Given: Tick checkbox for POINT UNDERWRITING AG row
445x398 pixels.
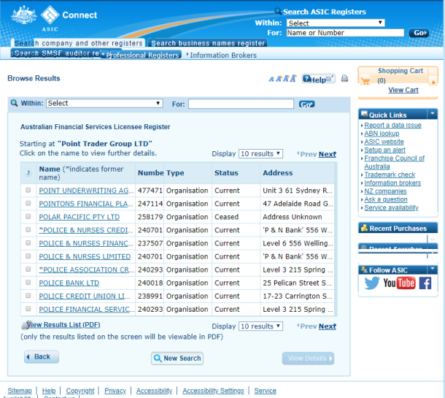Looking at the screenshot, I should click(28, 190).
